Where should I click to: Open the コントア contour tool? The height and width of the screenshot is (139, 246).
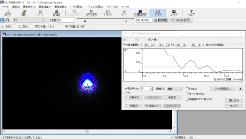click(x=174, y=13)
